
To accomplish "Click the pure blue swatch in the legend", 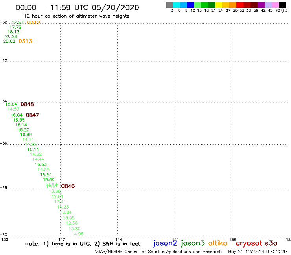I will tap(191, 5).
